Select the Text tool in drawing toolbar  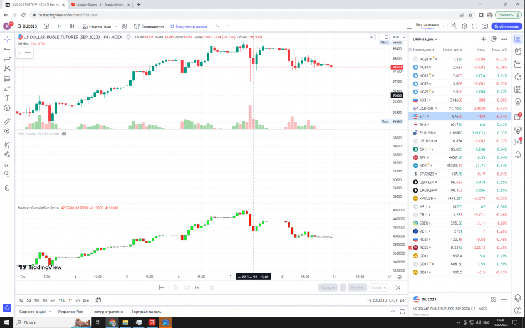pyautogui.click(x=7, y=98)
